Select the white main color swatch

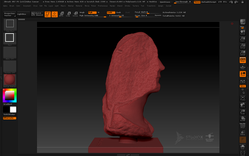(x=13, y=109)
